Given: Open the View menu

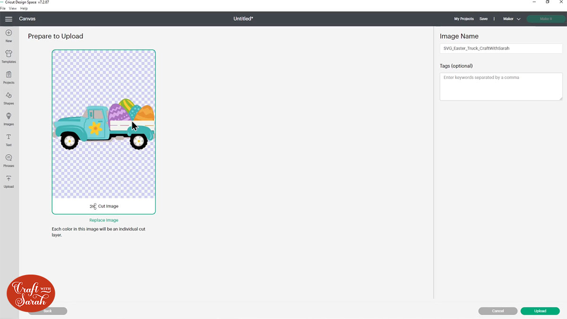Looking at the screenshot, I should pos(13,8).
